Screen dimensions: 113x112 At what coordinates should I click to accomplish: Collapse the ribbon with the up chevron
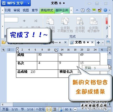pos(77,10)
